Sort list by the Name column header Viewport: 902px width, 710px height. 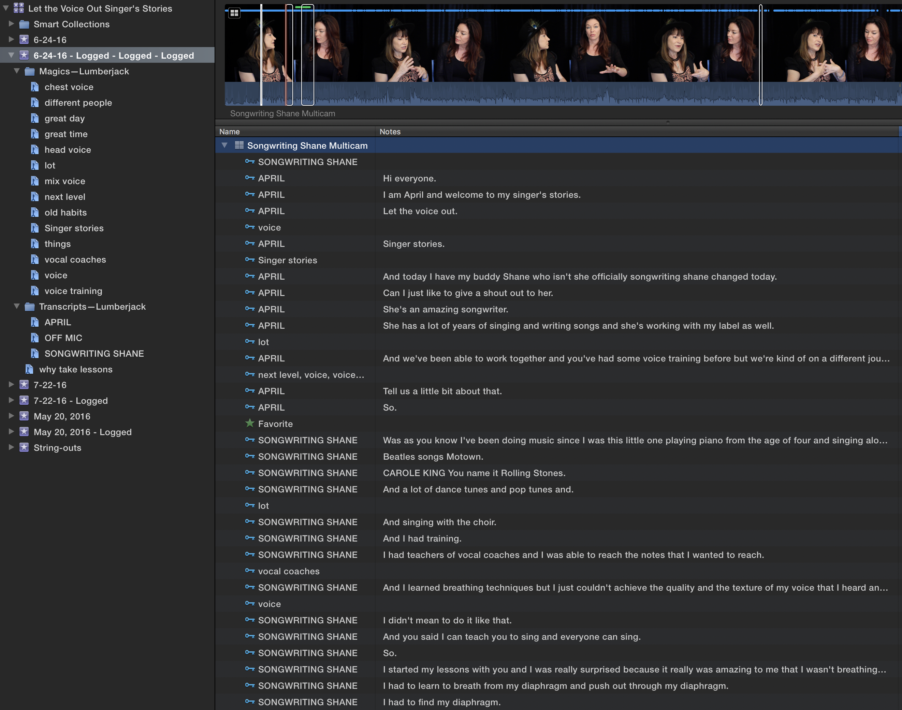click(x=295, y=131)
